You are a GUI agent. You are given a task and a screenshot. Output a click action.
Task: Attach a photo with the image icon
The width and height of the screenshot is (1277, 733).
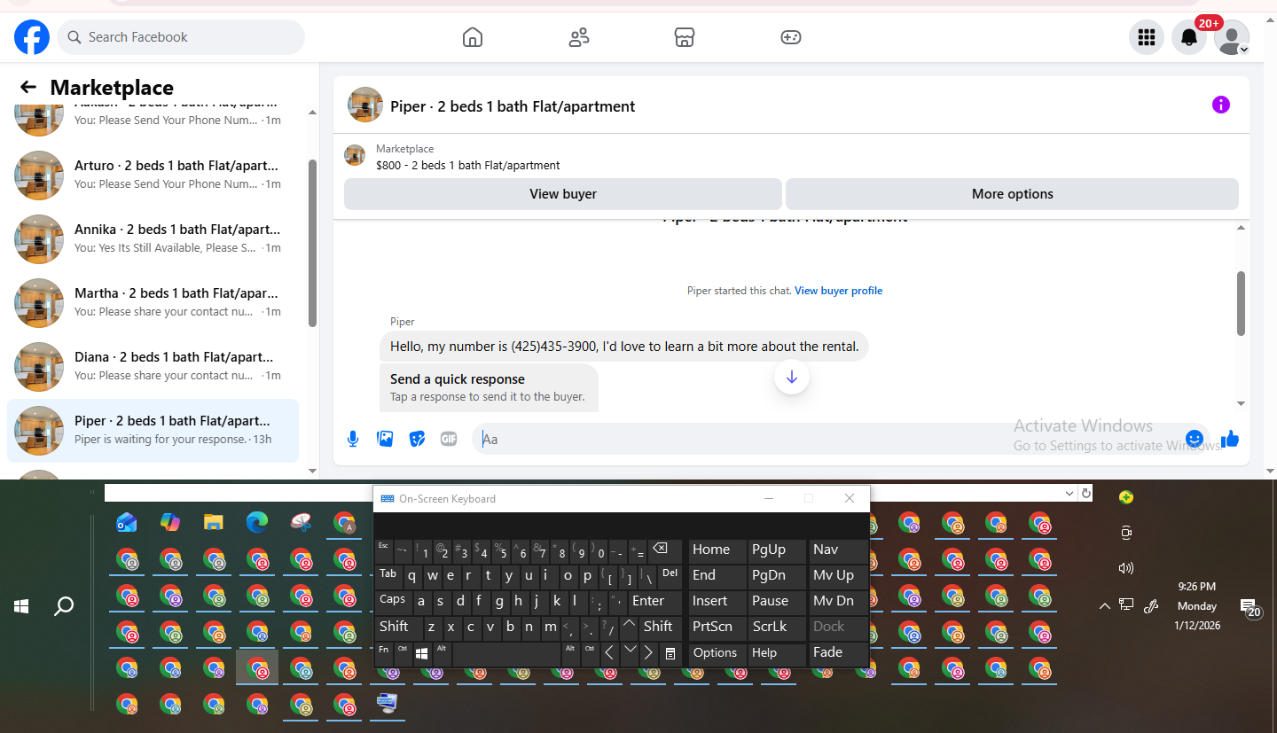pyautogui.click(x=385, y=439)
